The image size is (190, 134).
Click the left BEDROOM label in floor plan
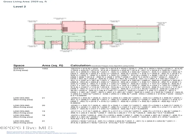pyautogui.click(x=49, y=36)
